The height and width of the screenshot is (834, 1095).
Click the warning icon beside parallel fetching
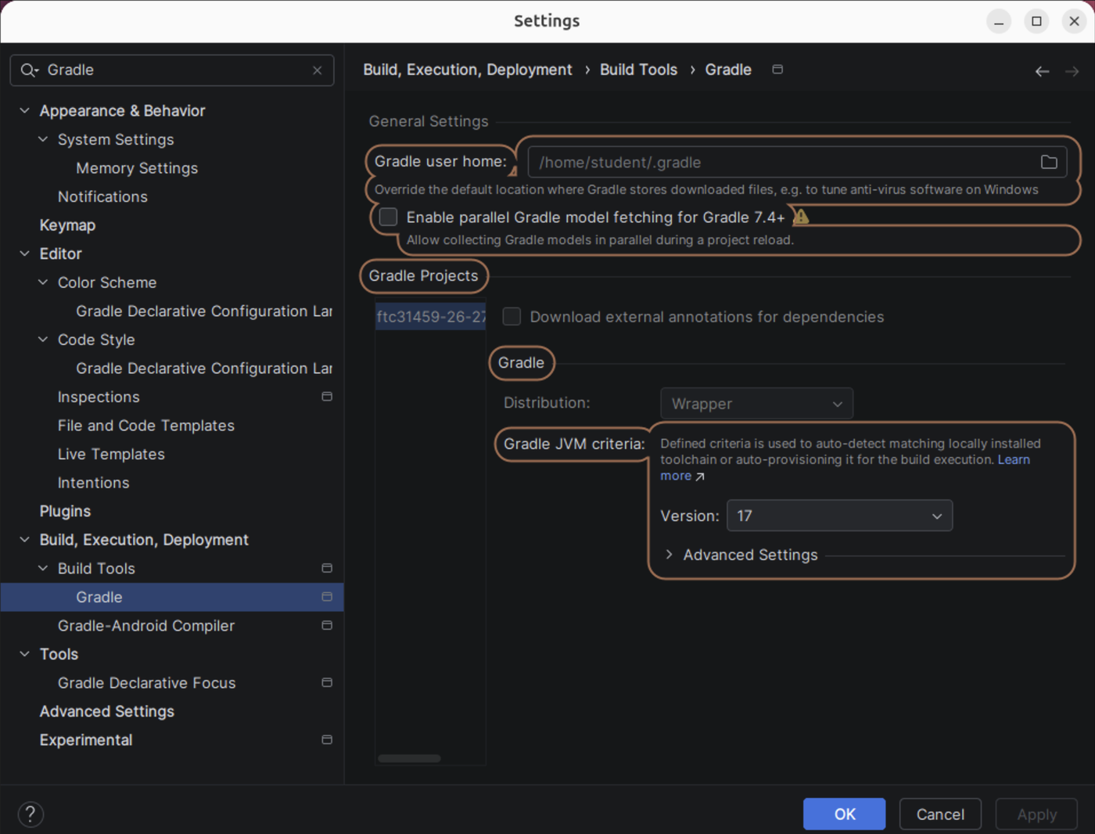(x=801, y=216)
